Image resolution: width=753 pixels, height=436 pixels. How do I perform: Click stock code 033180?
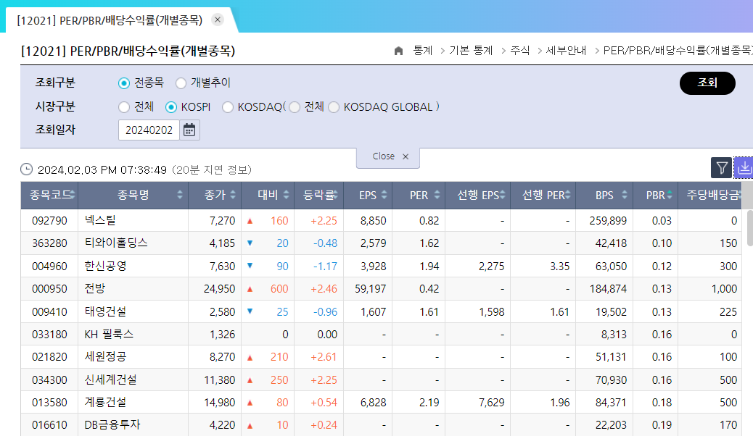tap(49, 335)
